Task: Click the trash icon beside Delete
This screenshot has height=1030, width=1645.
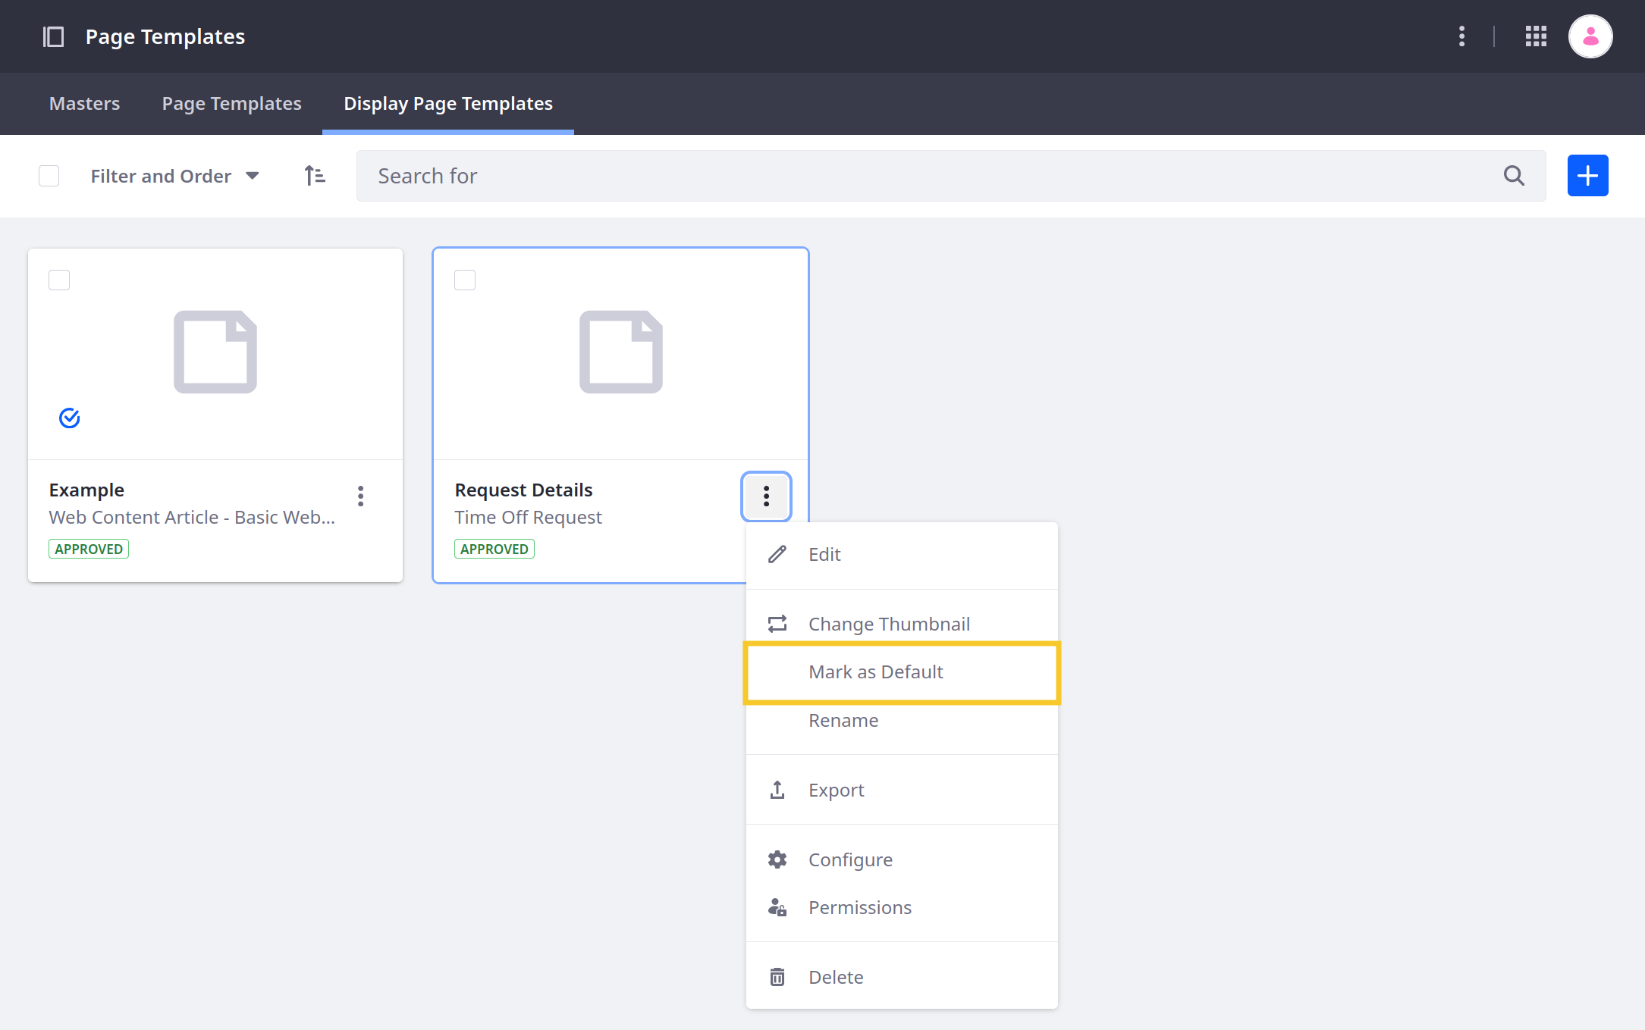Action: click(x=777, y=977)
